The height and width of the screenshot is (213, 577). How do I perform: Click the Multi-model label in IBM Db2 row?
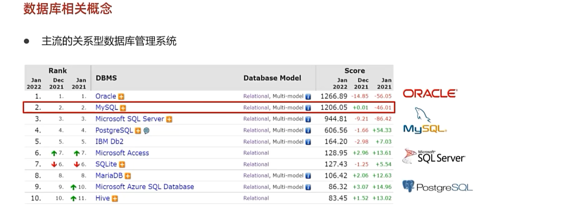[x=288, y=142]
